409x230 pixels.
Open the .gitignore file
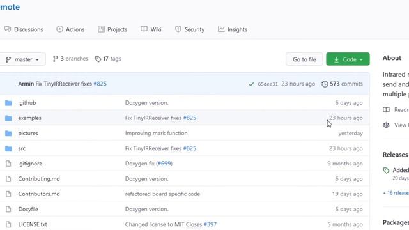tap(30, 164)
